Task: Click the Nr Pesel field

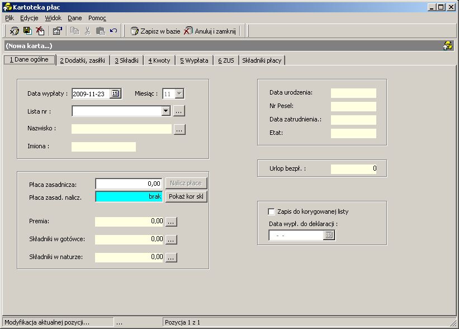Action: tap(353, 106)
